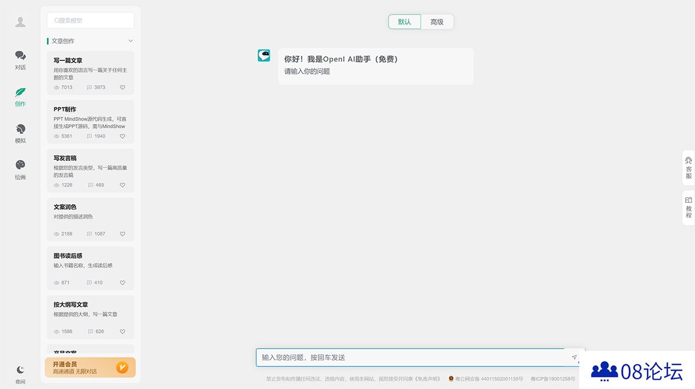This screenshot has width=695, height=389.
Task: Click the 文章创作 category label
Action: tap(63, 41)
